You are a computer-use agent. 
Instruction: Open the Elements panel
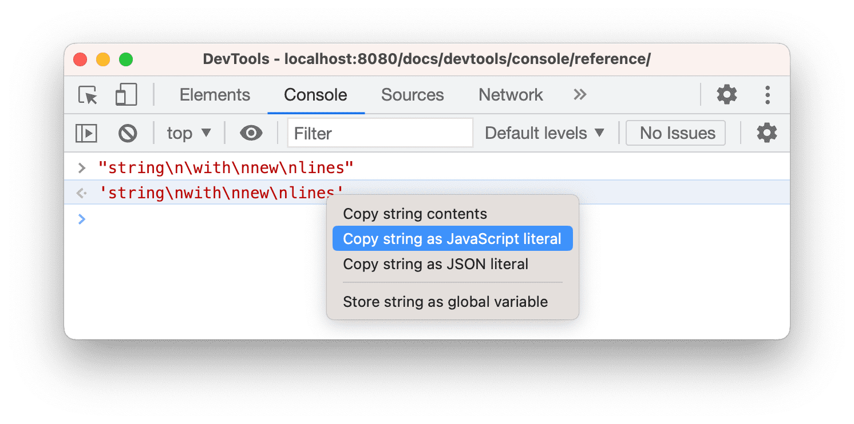pos(215,95)
